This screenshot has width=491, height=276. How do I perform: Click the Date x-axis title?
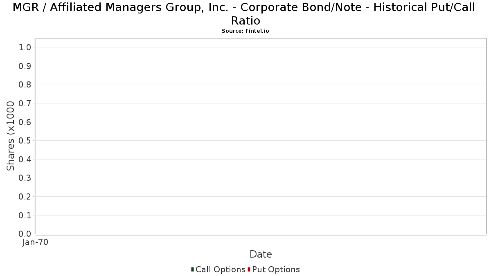coord(261,254)
